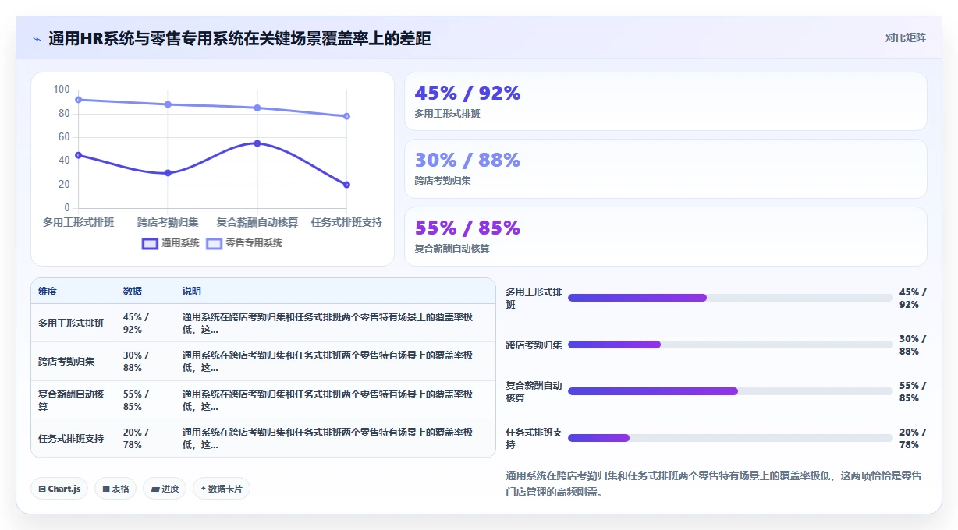Select the 跨店考勤归集 cell in the table's second row
Screen dimensions: 958x530
(x=66, y=362)
